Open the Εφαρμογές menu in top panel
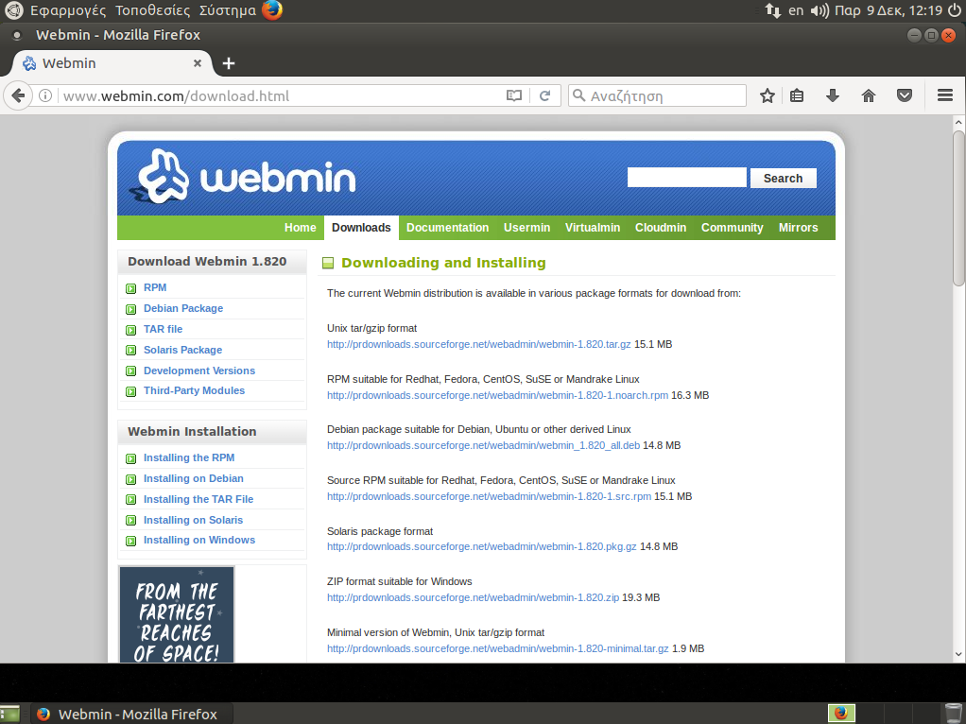The height and width of the screenshot is (724, 966). [68, 10]
